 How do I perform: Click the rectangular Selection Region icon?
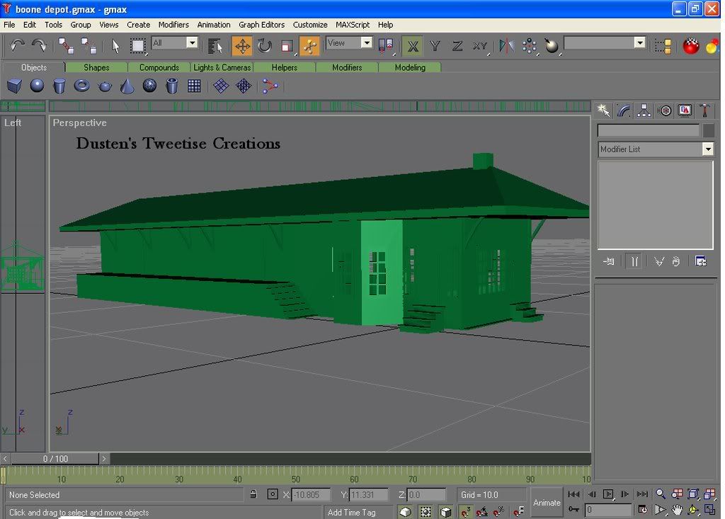(137, 46)
